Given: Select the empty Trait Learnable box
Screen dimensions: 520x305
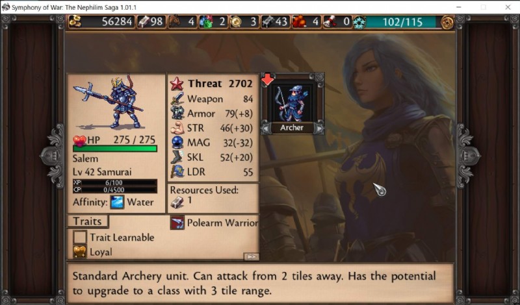Looking at the screenshot, I should coord(79,237).
